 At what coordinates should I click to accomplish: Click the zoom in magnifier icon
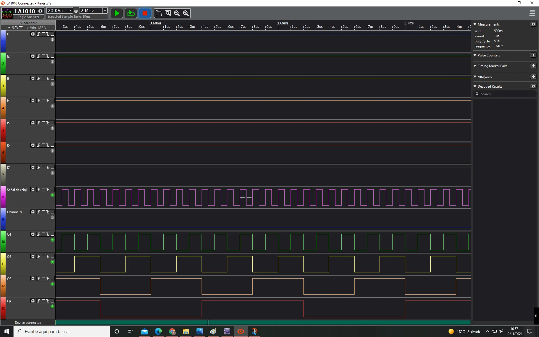186,13
